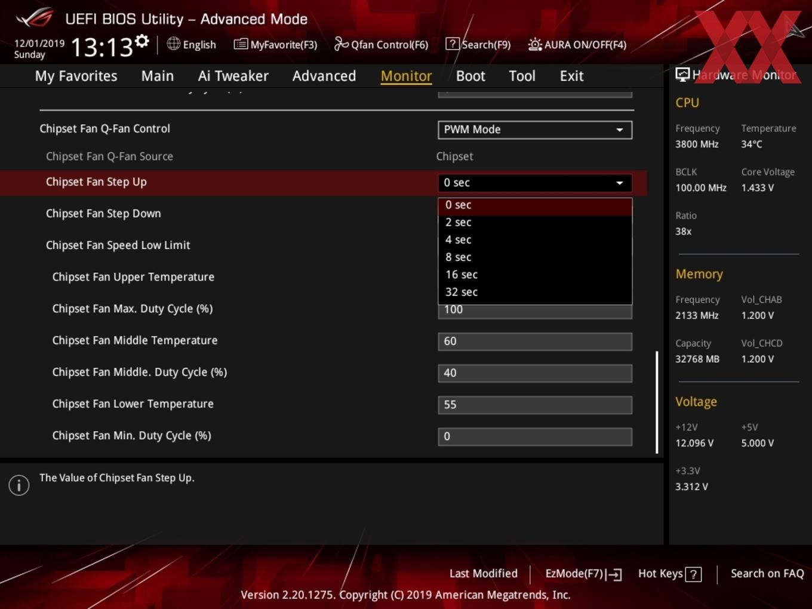The height and width of the screenshot is (609, 812).
Task: Click the date 12/01/2019 Sunday
Action: click(x=39, y=49)
